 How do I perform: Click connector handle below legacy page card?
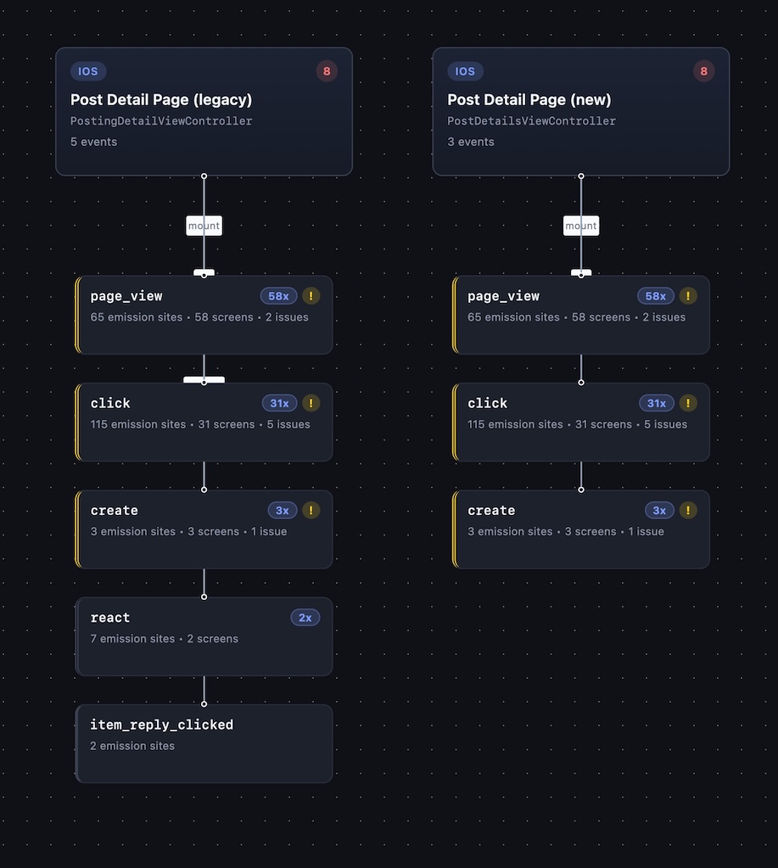point(204,176)
